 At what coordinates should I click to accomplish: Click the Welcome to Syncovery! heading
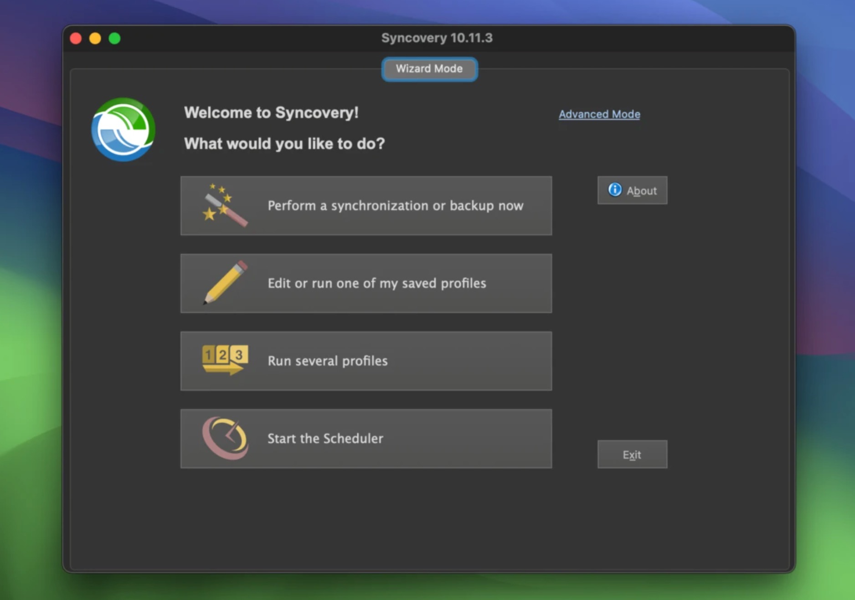[x=272, y=113]
